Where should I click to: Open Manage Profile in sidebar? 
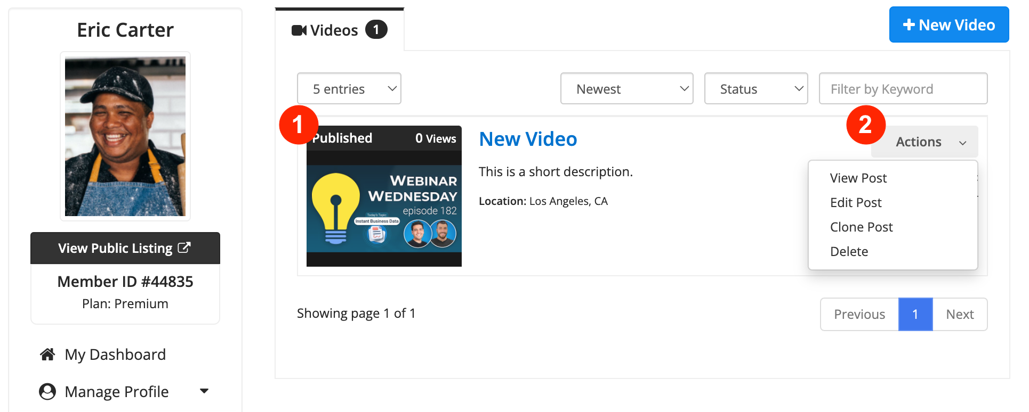pos(117,392)
